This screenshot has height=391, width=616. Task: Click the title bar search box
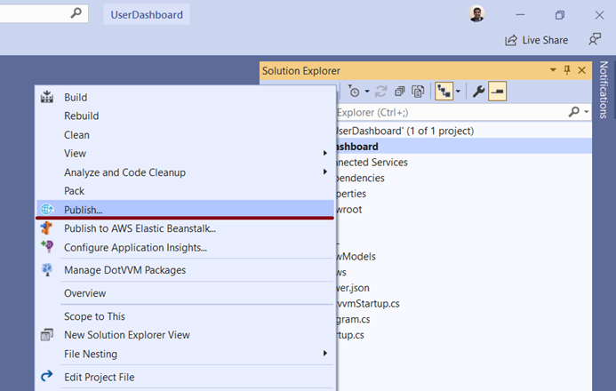coord(43,13)
